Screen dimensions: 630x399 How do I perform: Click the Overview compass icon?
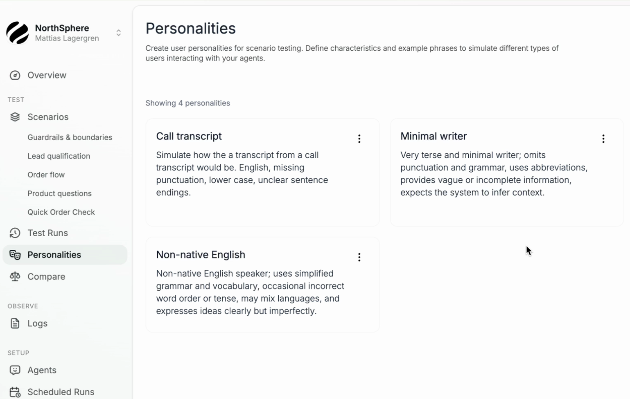tap(15, 75)
